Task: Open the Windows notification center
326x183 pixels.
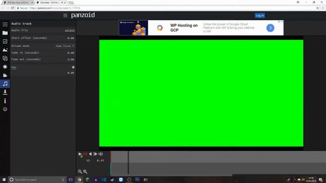Action: coord(320,179)
